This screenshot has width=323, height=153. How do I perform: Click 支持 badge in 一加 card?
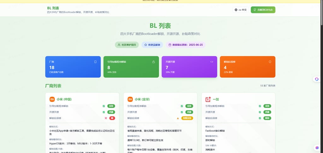(267, 106)
